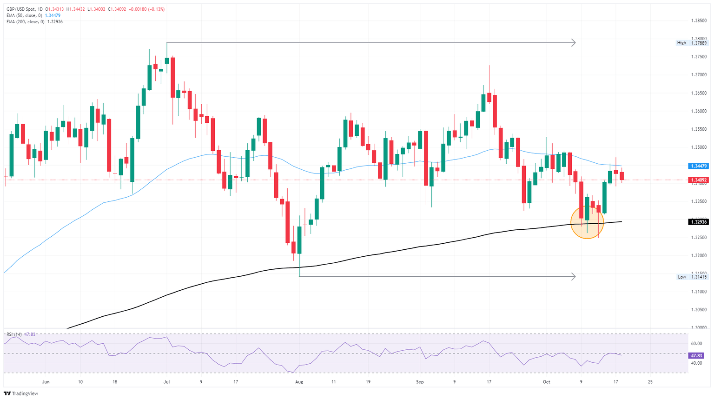Click the black 1.32936 EMA price label

click(699, 222)
